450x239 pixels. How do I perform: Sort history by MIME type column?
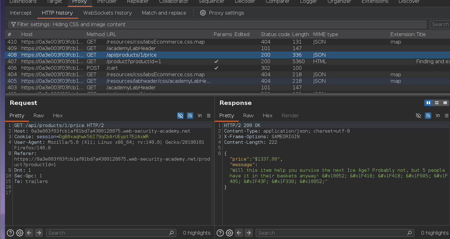click(x=351, y=34)
